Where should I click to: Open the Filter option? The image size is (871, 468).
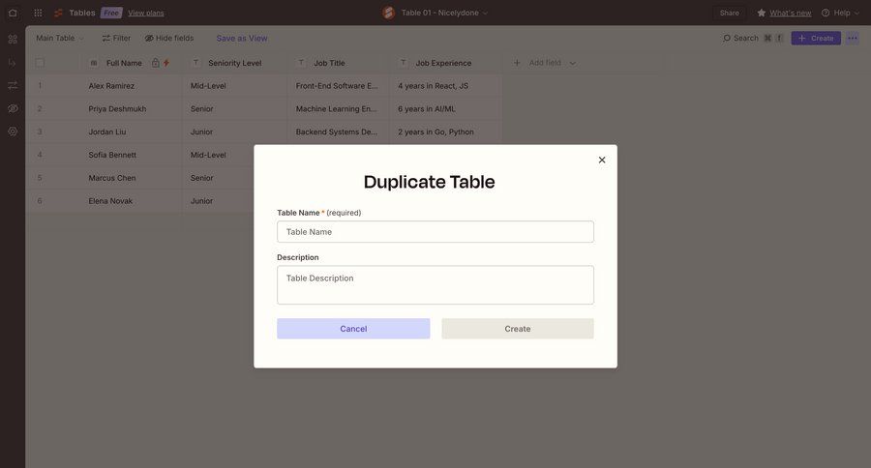pos(116,38)
